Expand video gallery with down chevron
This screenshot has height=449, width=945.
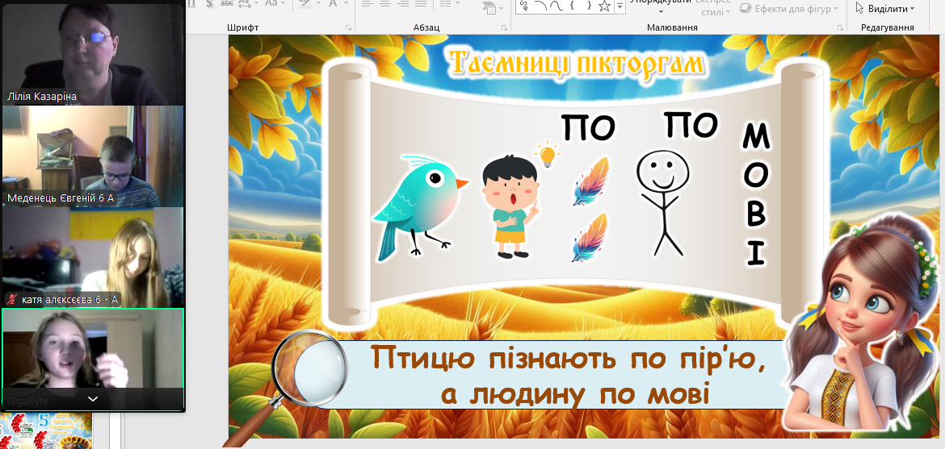tap(93, 398)
